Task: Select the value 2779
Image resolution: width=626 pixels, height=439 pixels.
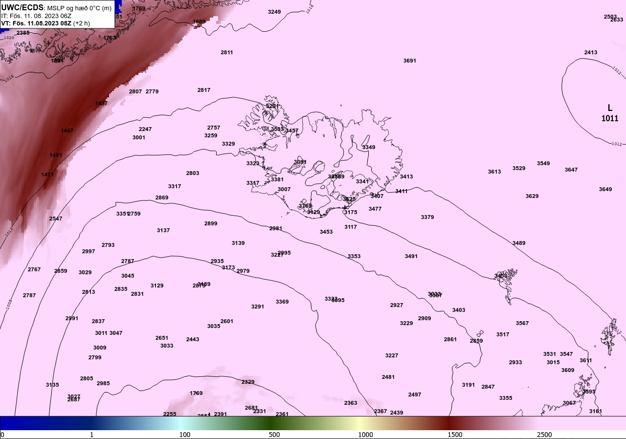Action: click(152, 91)
